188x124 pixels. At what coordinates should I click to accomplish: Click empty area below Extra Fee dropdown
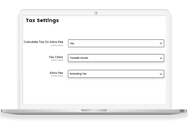pos(116,91)
